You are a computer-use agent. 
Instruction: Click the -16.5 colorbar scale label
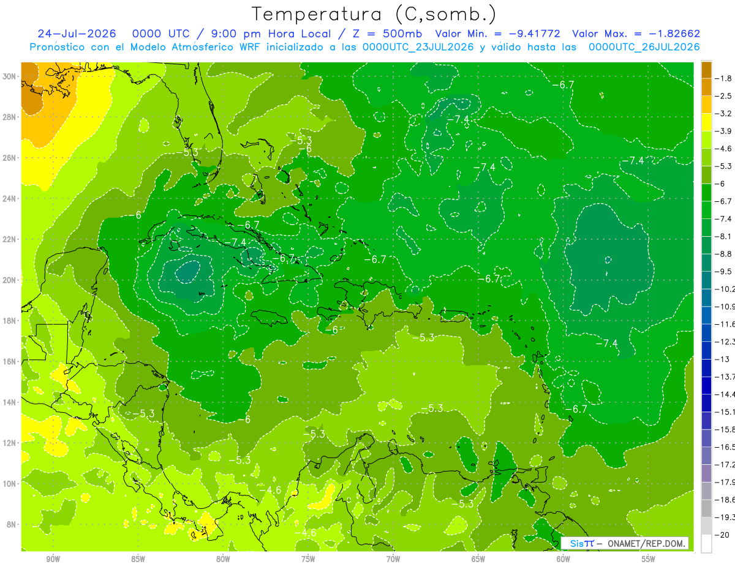coord(725,447)
